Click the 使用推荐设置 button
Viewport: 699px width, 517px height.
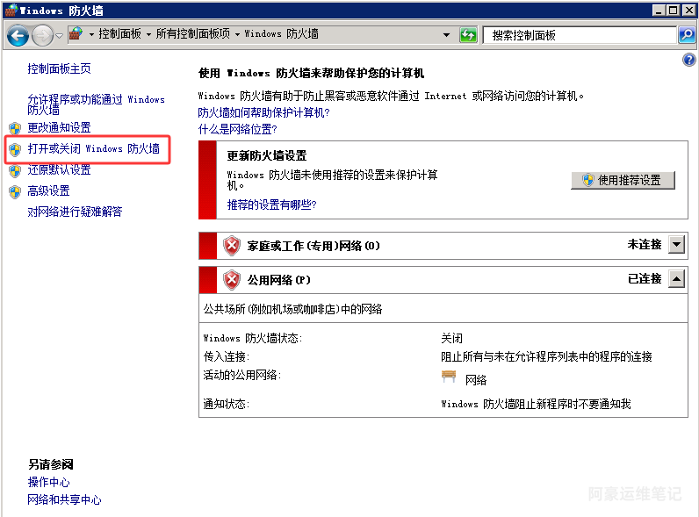click(623, 180)
